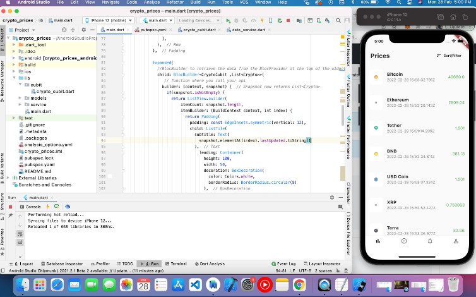
Task: Stop process in the Run panel
Action: click(x=10, y=207)
